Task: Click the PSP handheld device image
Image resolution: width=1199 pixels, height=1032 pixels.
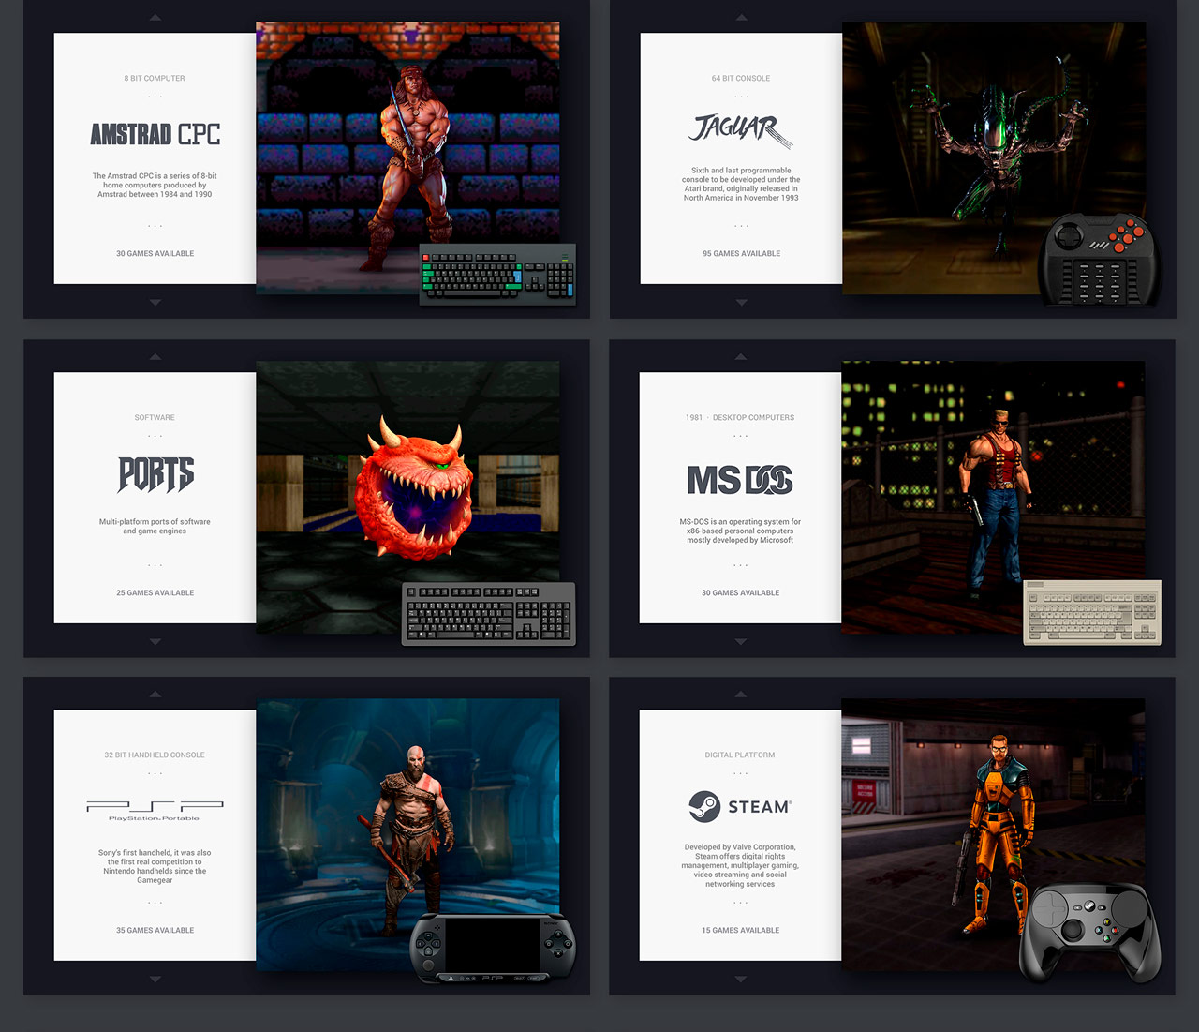Action: point(493,949)
